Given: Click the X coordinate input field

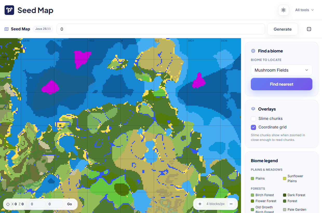Looking at the screenshot, I should [37, 204].
